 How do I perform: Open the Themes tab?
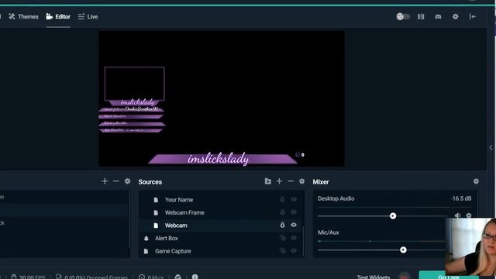(x=23, y=16)
